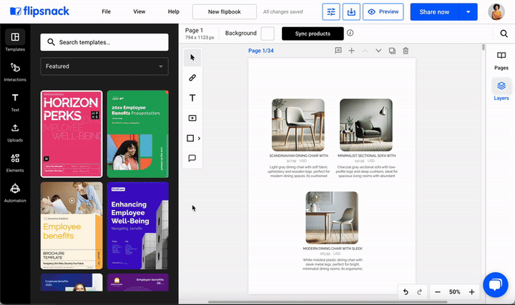The height and width of the screenshot is (305, 515).
Task: Click the canvas horizontal scrollbar
Action: tap(328, 301)
